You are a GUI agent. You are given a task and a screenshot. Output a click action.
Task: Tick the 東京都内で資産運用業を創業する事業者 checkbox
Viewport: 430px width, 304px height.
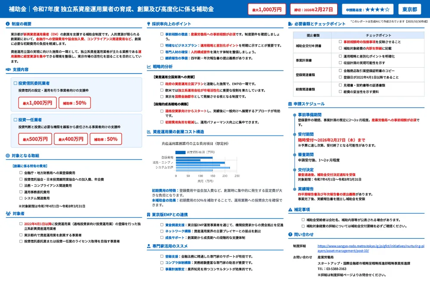click(x=20, y=234)
